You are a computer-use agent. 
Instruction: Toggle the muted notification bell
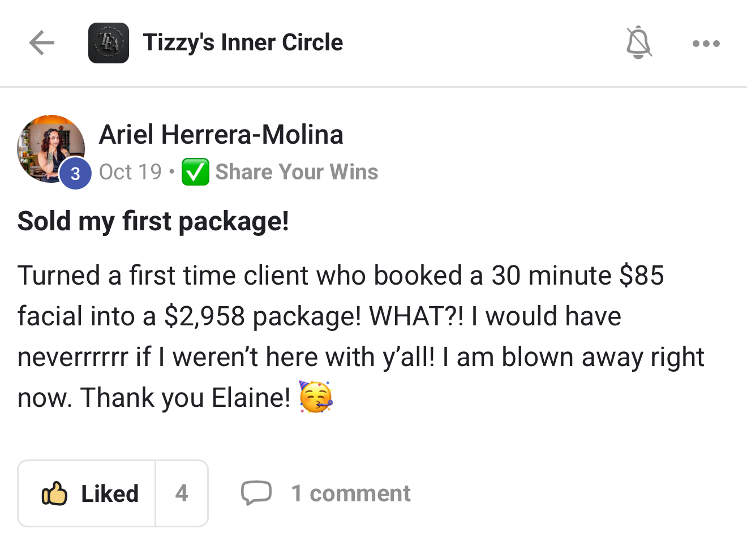[639, 42]
